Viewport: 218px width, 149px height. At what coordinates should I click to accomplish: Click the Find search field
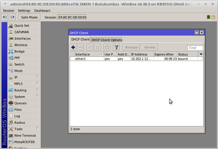pos(195,48)
